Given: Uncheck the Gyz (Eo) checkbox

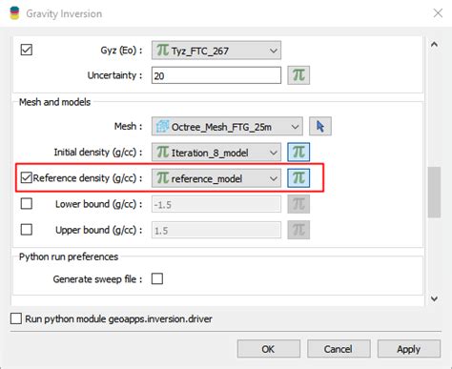Looking at the screenshot, I should coord(27,50).
